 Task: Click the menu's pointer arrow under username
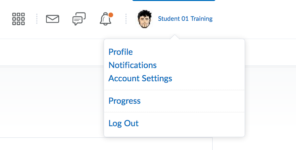[175, 37]
